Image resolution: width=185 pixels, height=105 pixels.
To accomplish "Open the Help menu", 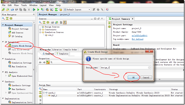I will coord(58,5).
